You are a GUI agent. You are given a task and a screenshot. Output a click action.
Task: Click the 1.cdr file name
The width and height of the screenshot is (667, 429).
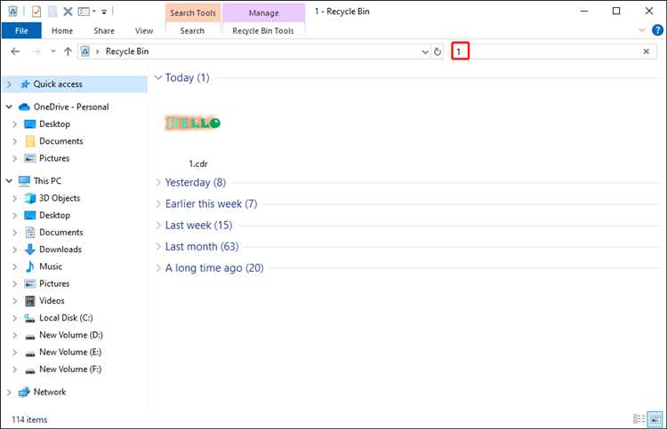tap(198, 164)
